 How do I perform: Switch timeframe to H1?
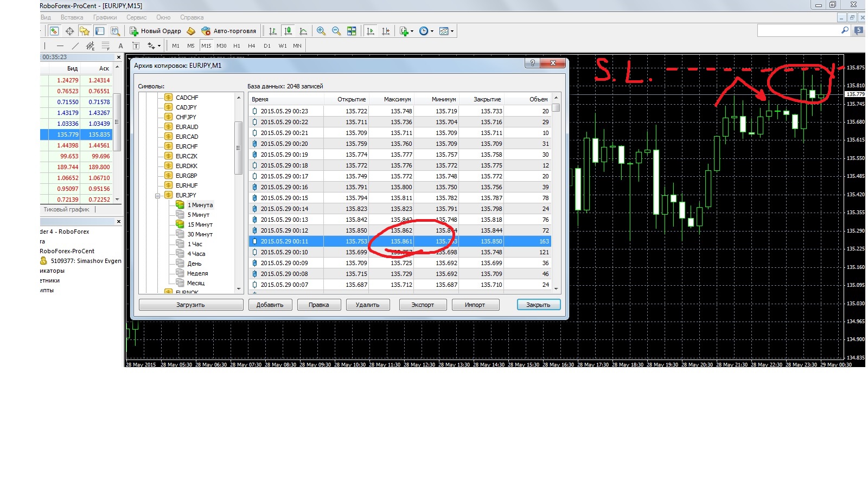(237, 46)
